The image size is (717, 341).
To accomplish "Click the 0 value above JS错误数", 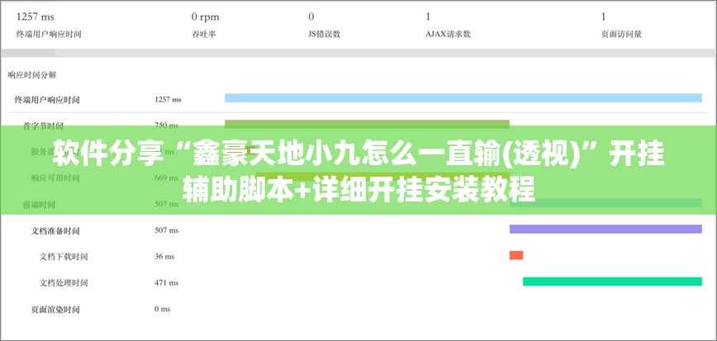I will [311, 17].
